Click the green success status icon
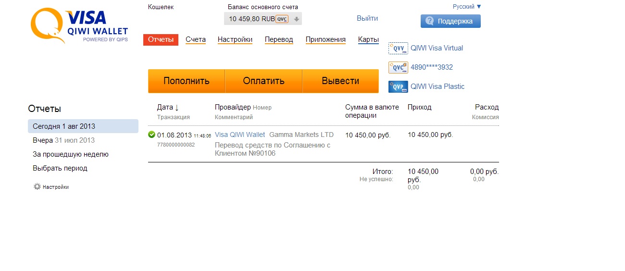The height and width of the screenshot is (271, 625). (152, 135)
